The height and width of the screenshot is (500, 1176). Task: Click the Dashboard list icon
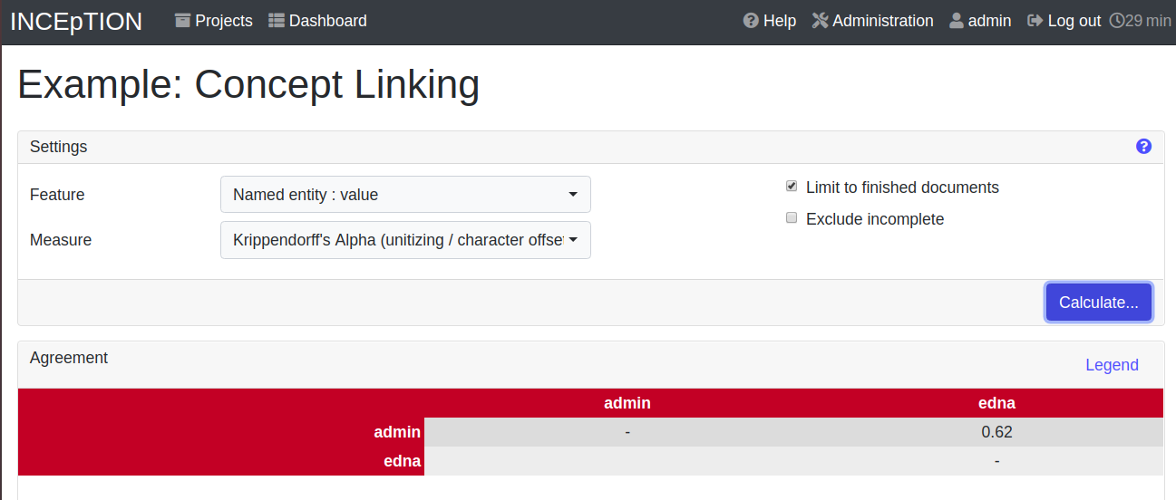click(277, 21)
